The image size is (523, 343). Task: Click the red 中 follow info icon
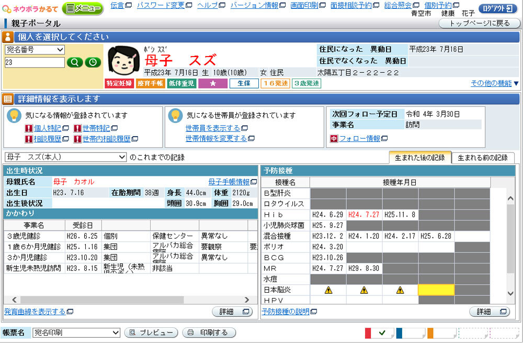(x=334, y=138)
